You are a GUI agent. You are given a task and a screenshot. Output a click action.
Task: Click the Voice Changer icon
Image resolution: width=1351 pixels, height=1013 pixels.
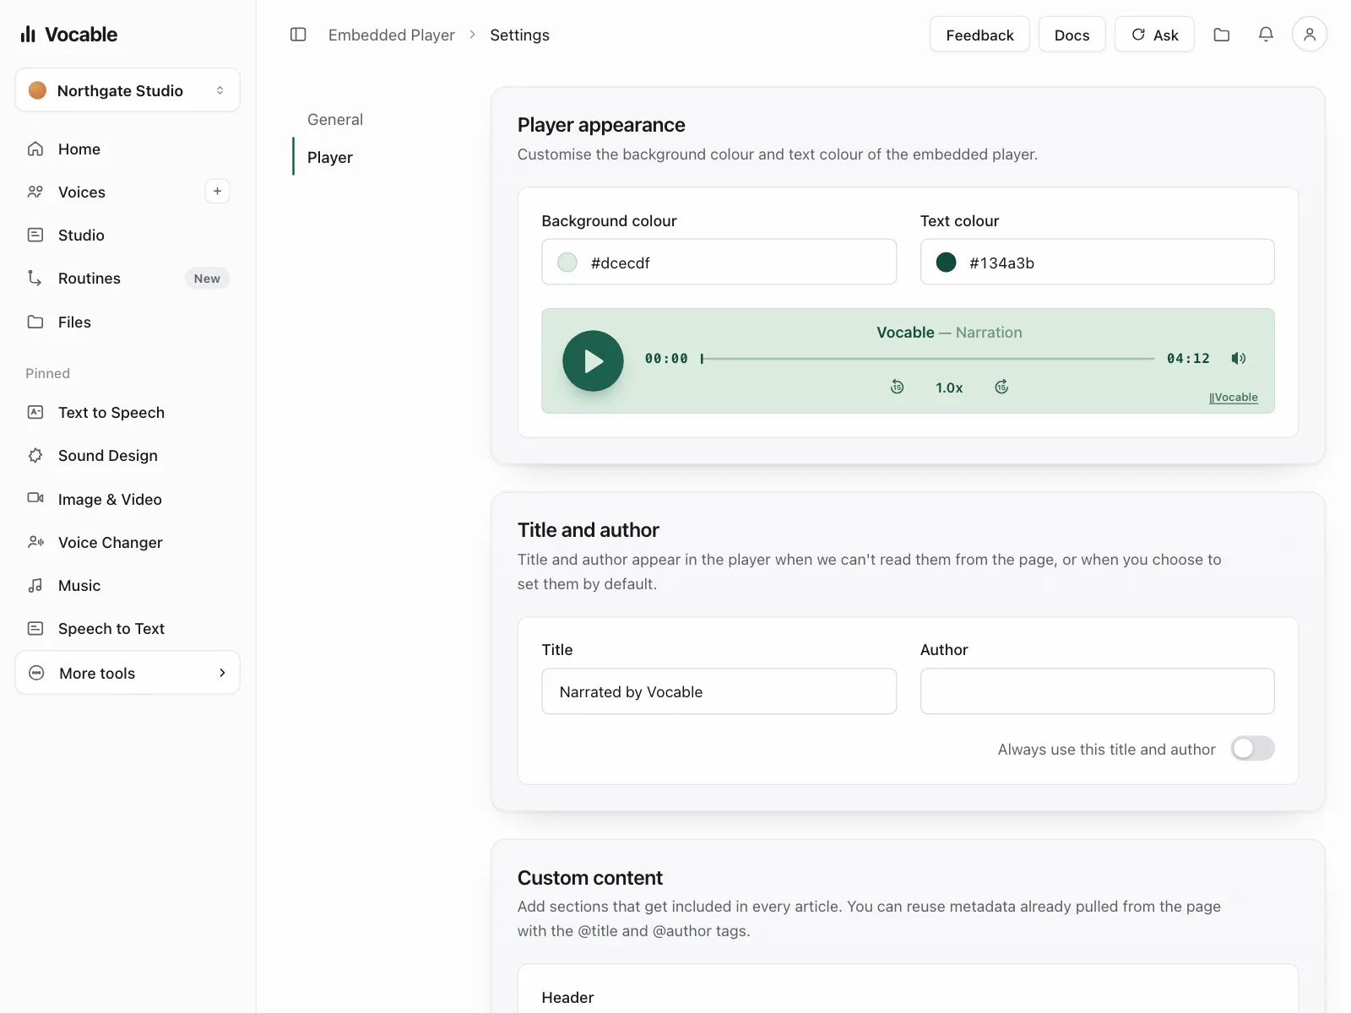pyautogui.click(x=35, y=542)
